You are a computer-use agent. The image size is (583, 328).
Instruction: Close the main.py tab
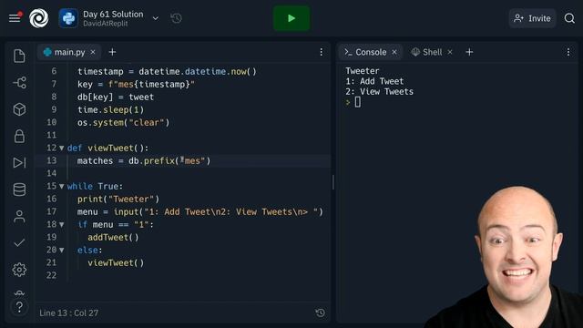tap(93, 52)
